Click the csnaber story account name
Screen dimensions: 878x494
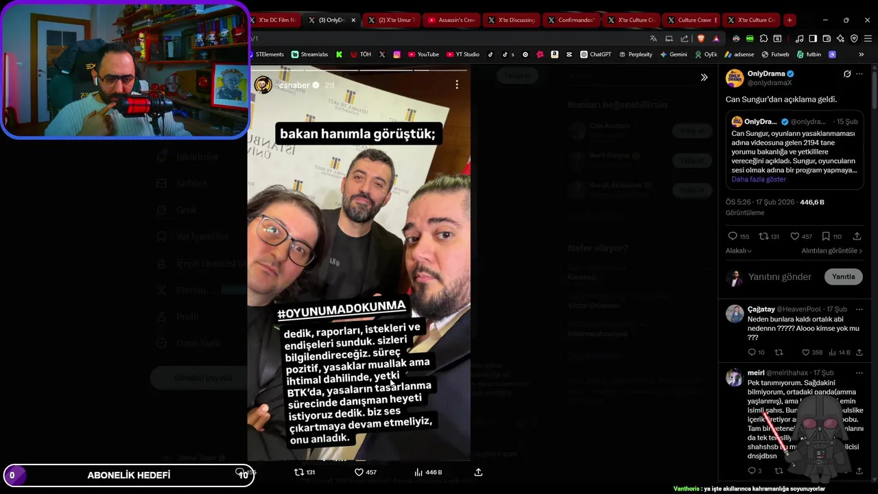(294, 85)
